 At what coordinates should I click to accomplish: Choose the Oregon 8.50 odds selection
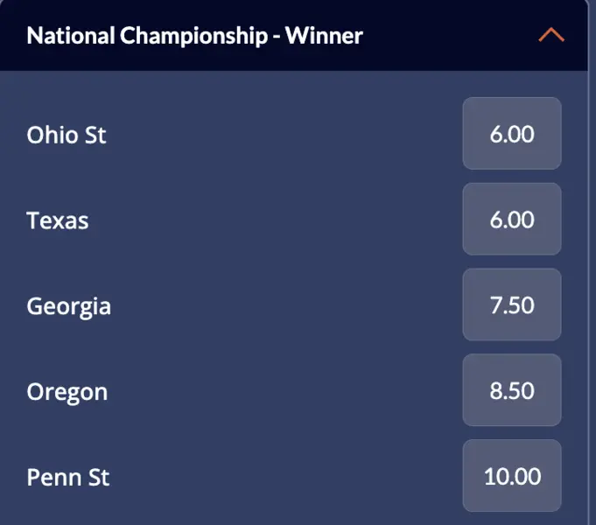tap(512, 391)
